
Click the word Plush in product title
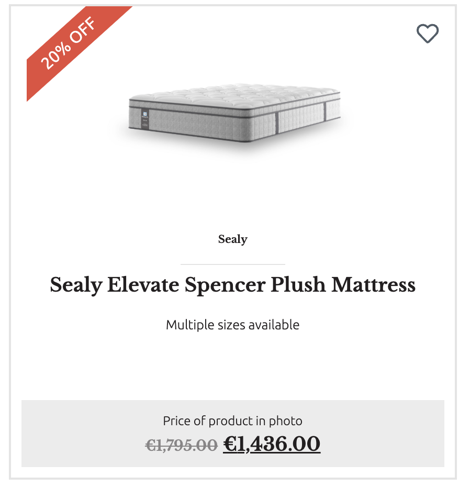(x=298, y=285)
